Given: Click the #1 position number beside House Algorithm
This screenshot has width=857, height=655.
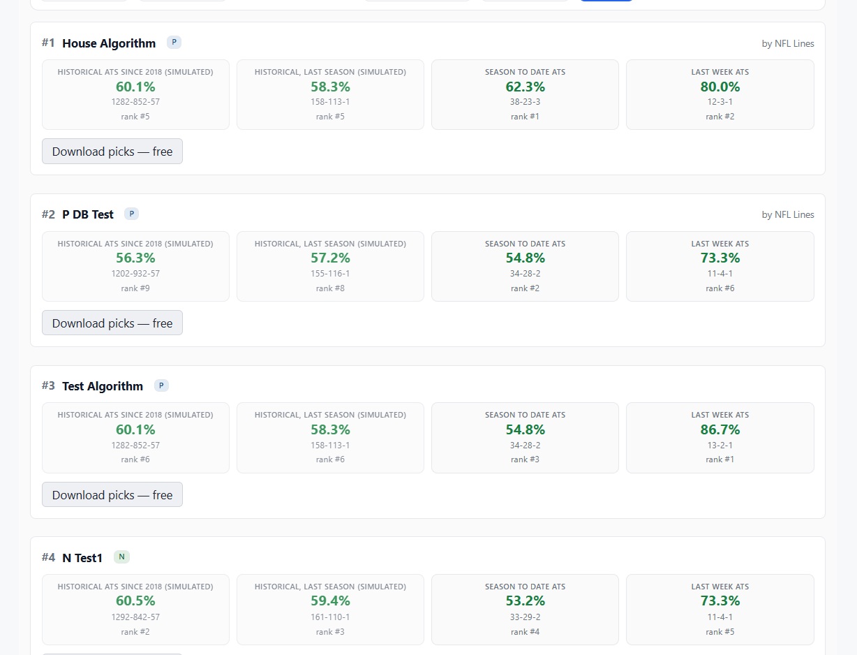Looking at the screenshot, I should pos(48,43).
